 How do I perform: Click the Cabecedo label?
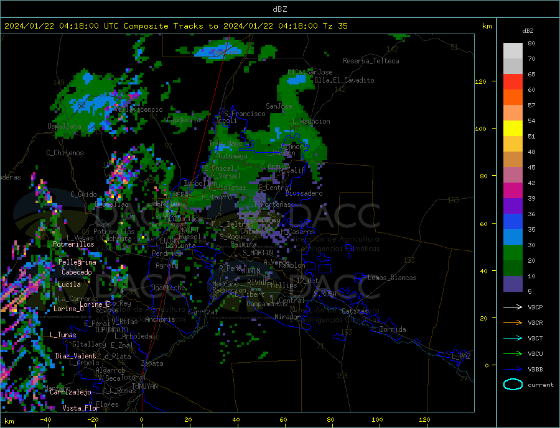coord(77,272)
